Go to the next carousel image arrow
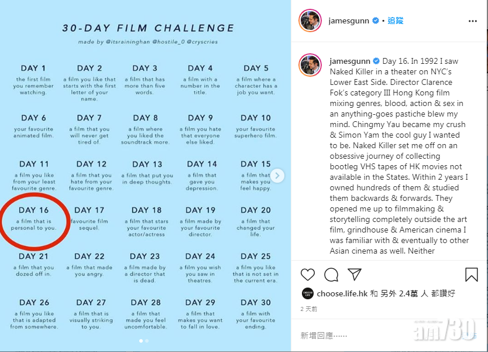The height and width of the screenshot is (352, 488). tap(277, 175)
